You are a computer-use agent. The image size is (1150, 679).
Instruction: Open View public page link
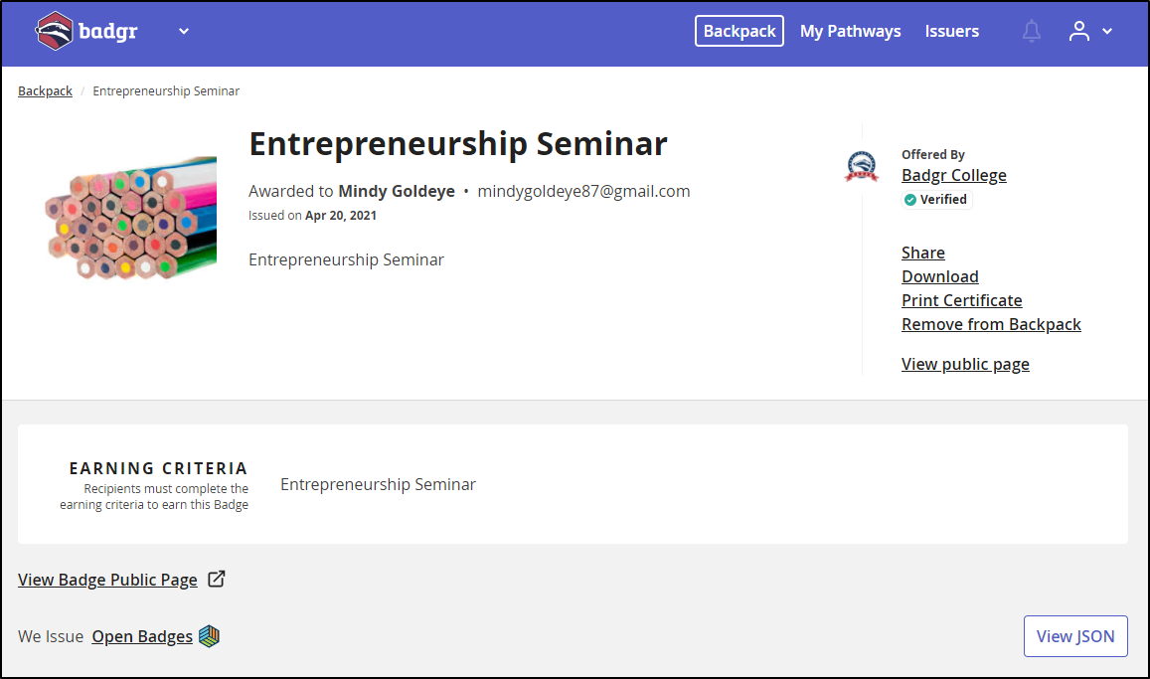(965, 364)
